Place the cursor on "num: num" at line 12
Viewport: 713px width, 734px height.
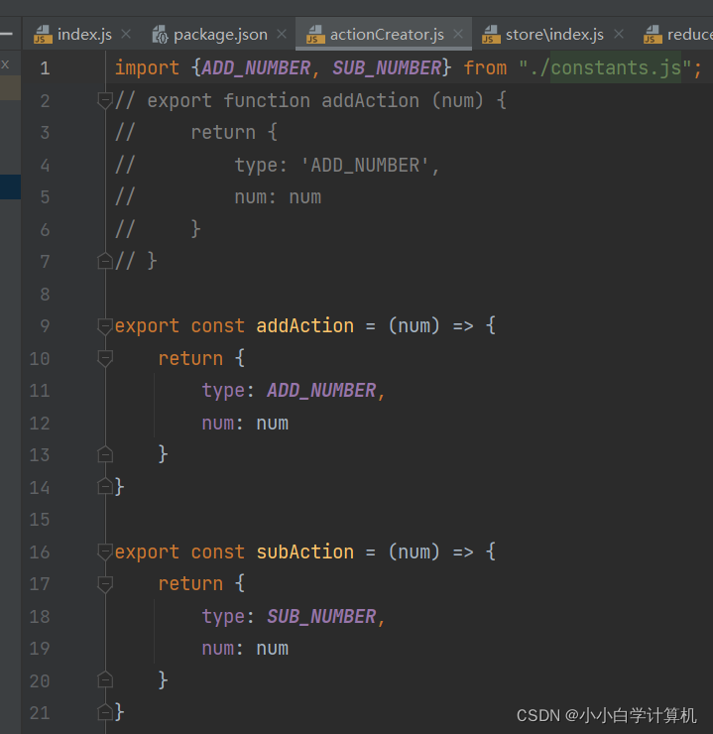tap(245, 424)
